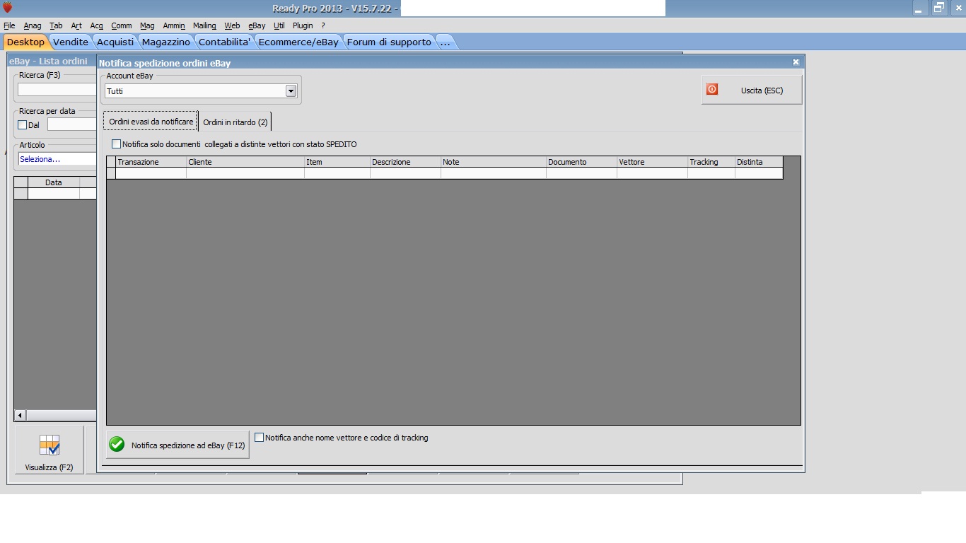966x543 pixels.
Task: Open the Tab menu
Action: point(56,25)
